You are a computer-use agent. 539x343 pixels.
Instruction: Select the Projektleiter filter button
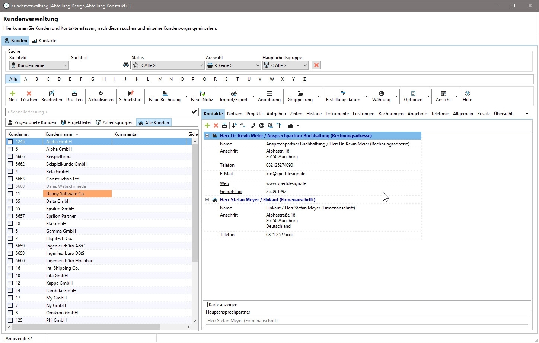[76, 122]
